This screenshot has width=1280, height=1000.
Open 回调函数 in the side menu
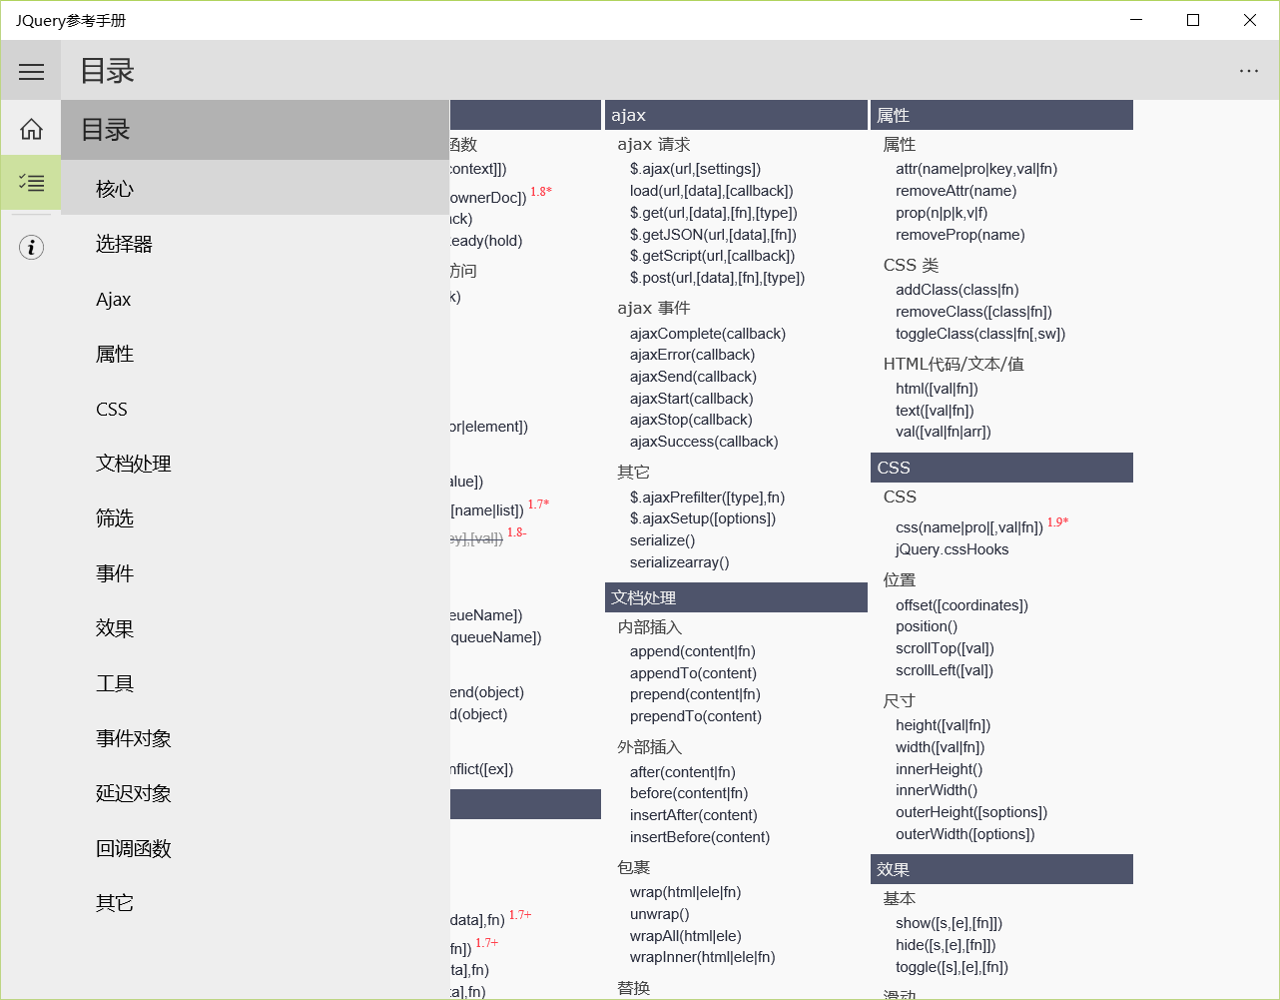pyautogui.click(x=256, y=848)
